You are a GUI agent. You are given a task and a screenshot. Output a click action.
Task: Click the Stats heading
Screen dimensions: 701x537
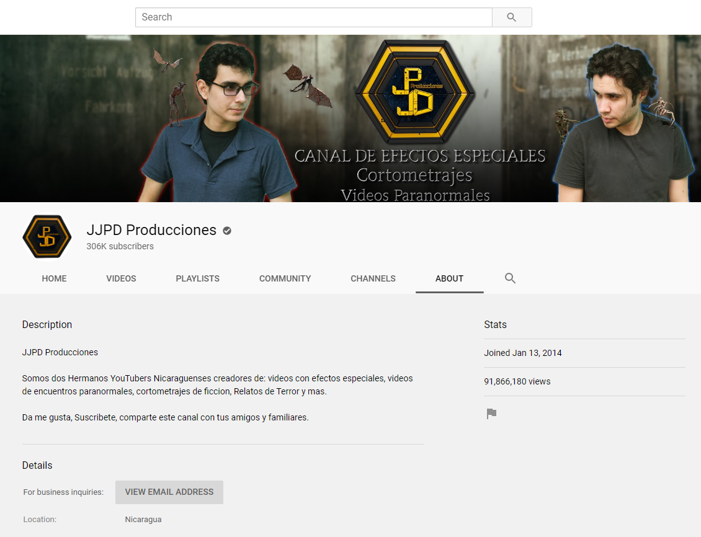point(495,325)
